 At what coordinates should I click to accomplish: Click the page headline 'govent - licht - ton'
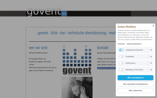[x=76, y=33]
